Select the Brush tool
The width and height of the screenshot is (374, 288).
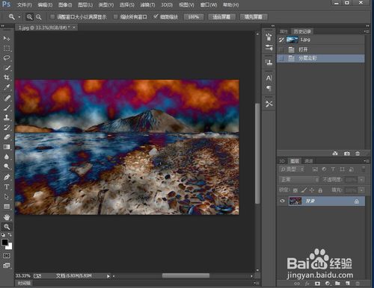click(7, 107)
